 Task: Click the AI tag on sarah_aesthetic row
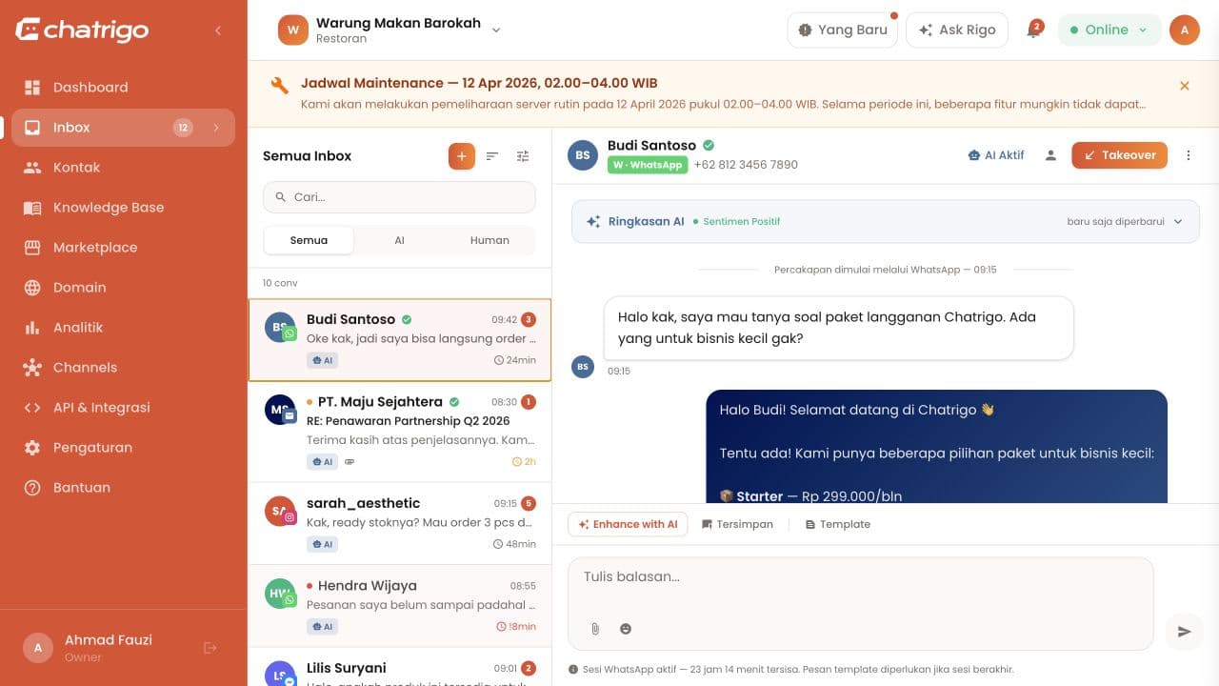point(322,544)
